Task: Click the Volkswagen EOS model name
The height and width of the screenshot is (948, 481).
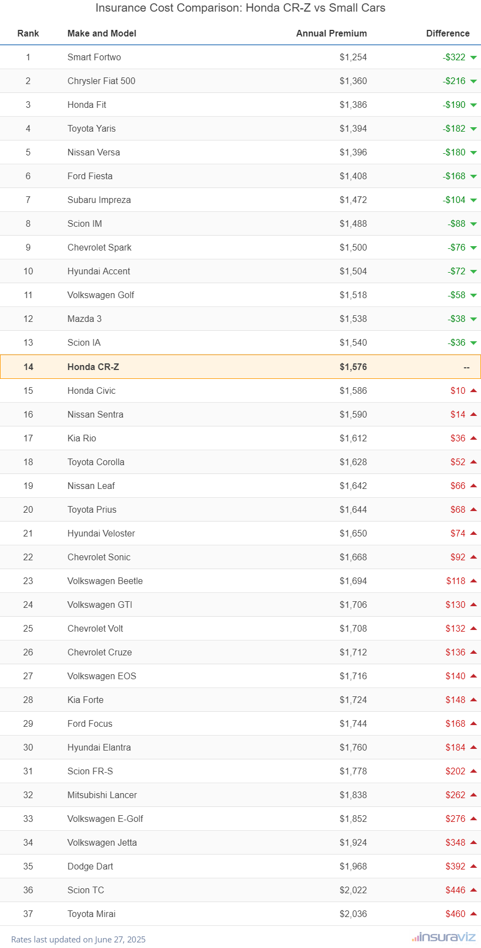Action: pyautogui.click(x=102, y=676)
